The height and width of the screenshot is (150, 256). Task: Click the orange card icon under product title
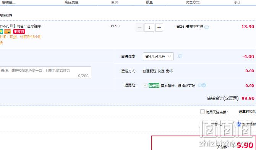(x=8, y=32)
